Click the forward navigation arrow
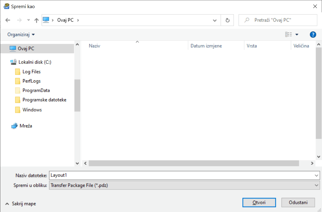Viewport: 322px width, 212px height. coord(19,20)
